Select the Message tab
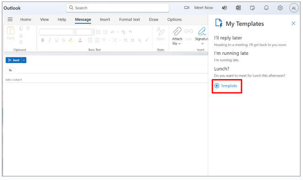Viewport: 303px width, 180px height. click(x=83, y=20)
